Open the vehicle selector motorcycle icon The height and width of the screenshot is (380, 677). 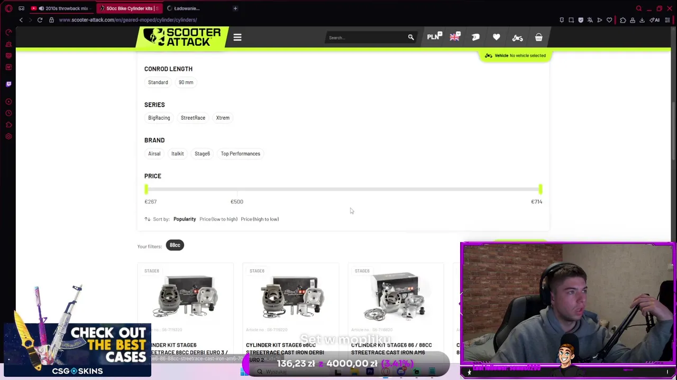point(517,37)
